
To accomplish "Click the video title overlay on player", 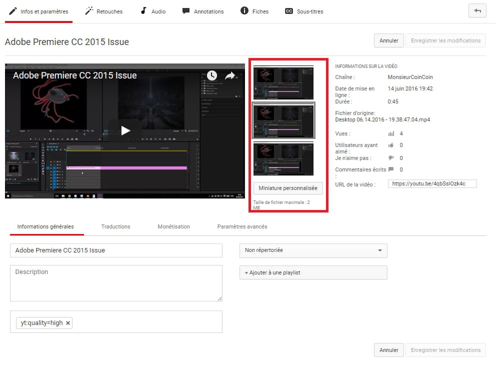I will pyautogui.click(x=74, y=75).
